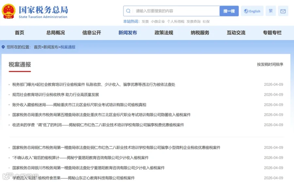Open the 政策法规 navigation menu item

164,33
